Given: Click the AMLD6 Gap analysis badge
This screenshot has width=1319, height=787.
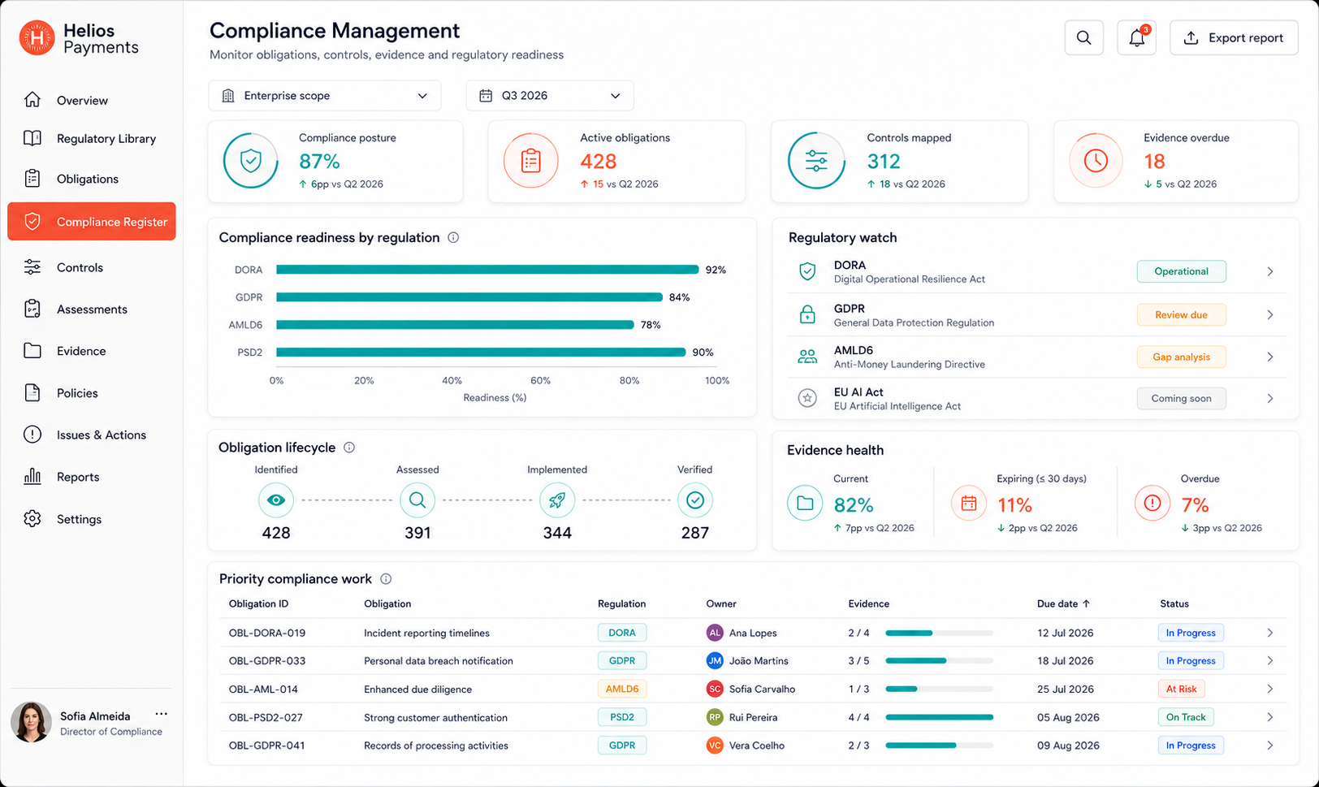Looking at the screenshot, I should click(x=1181, y=357).
